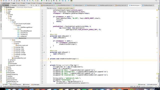Click empty line inside showWirelessSettings method
The image size is (160, 90).
102,60
